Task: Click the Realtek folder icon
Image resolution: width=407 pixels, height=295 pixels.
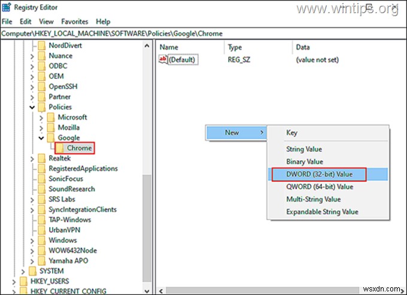Action: 42,158
